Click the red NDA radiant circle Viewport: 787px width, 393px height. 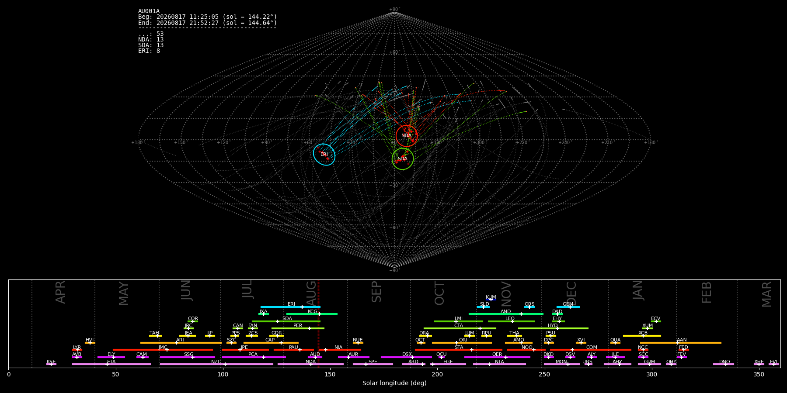pos(407,136)
